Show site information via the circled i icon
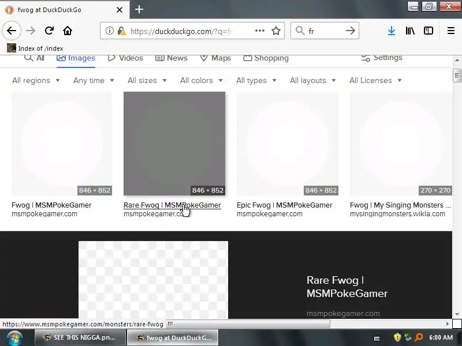462x346 pixels. tap(109, 31)
